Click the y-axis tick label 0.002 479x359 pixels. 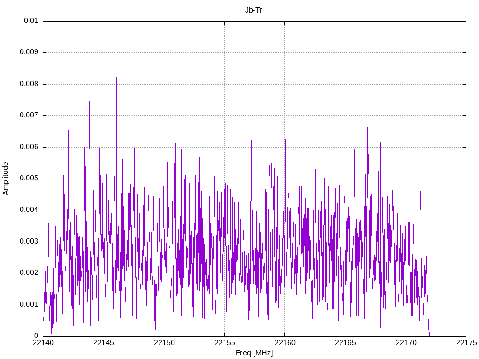point(29,273)
